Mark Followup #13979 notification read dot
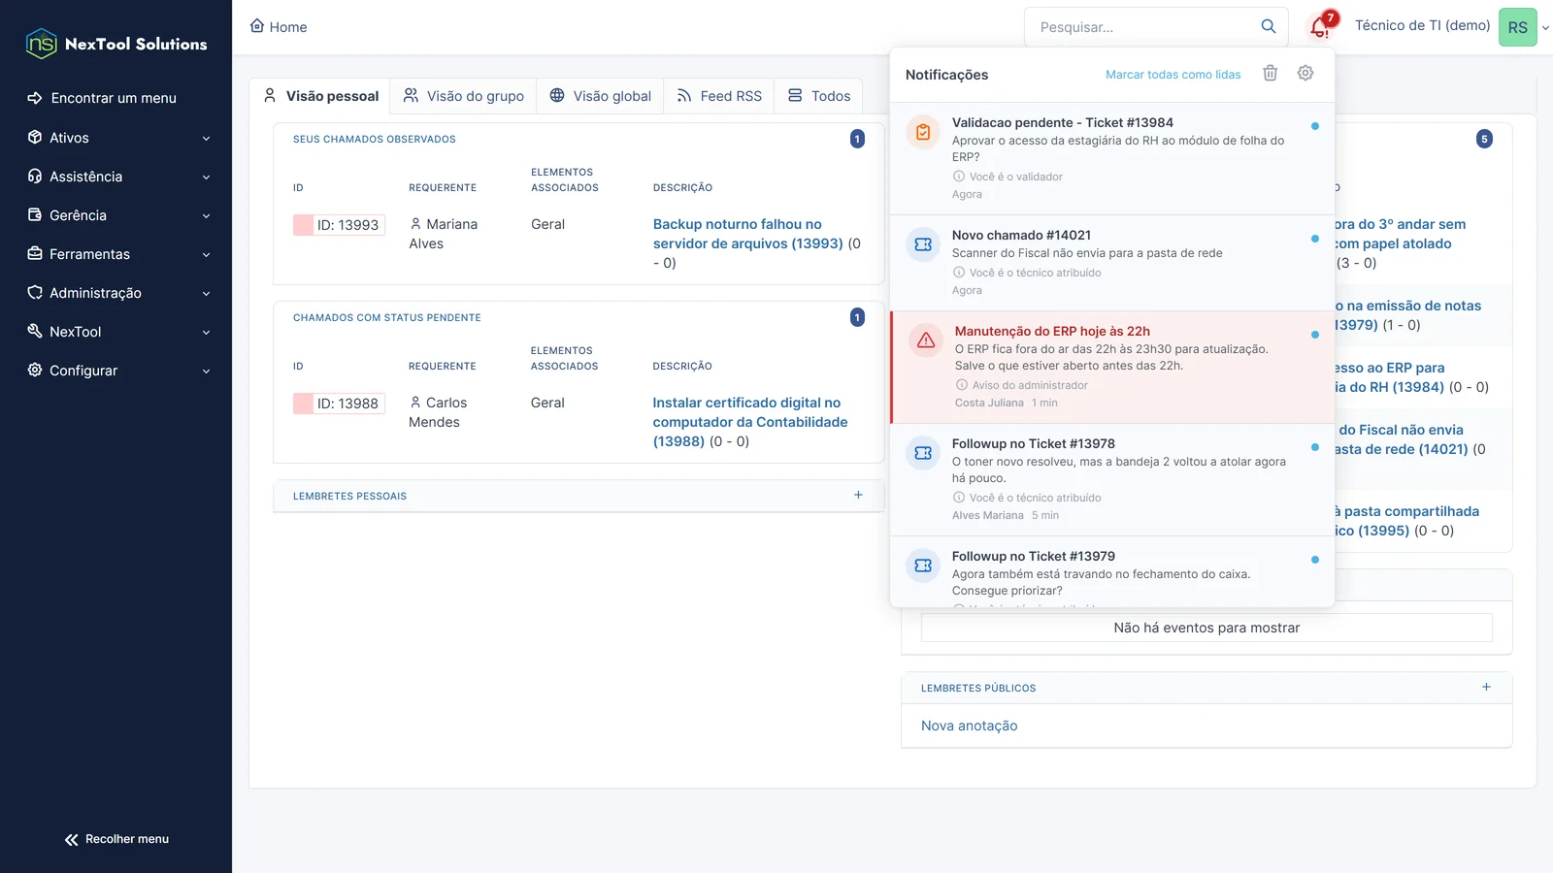The height and width of the screenshot is (873, 1553). click(1315, 560)
